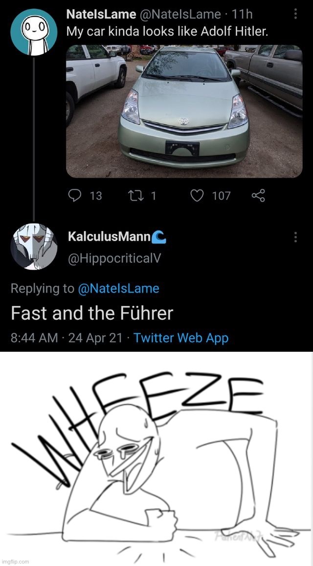Viewport: 313px width, 566px height.
Task: Open the green car photo
Action: (184, 111)
